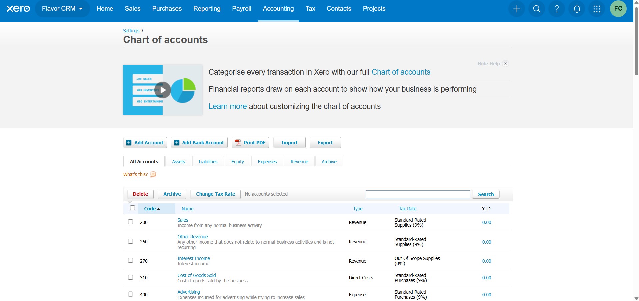Viewport: 639px width, 301px height.
Task: Toggle the select-all accounts header checkbox
Action: [x=132, y=208]
